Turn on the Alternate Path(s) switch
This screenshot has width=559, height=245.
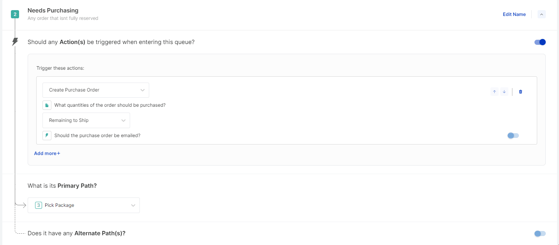coord(540,233)
